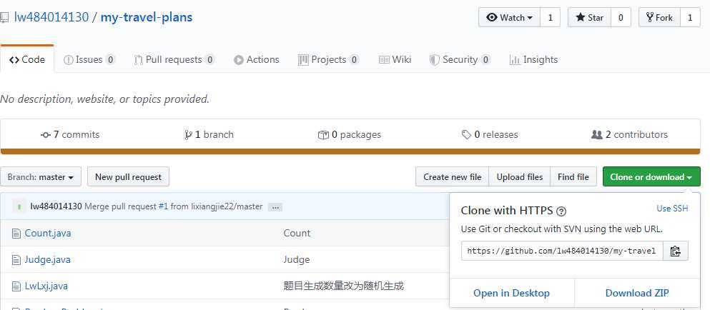710x310 pixels.
Task: View the 2 contributors
Action: pos(629,134)
